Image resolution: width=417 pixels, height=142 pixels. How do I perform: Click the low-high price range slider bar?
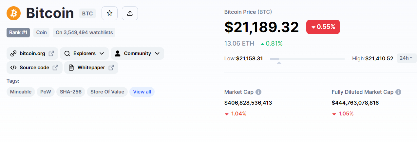pos(307,59)
